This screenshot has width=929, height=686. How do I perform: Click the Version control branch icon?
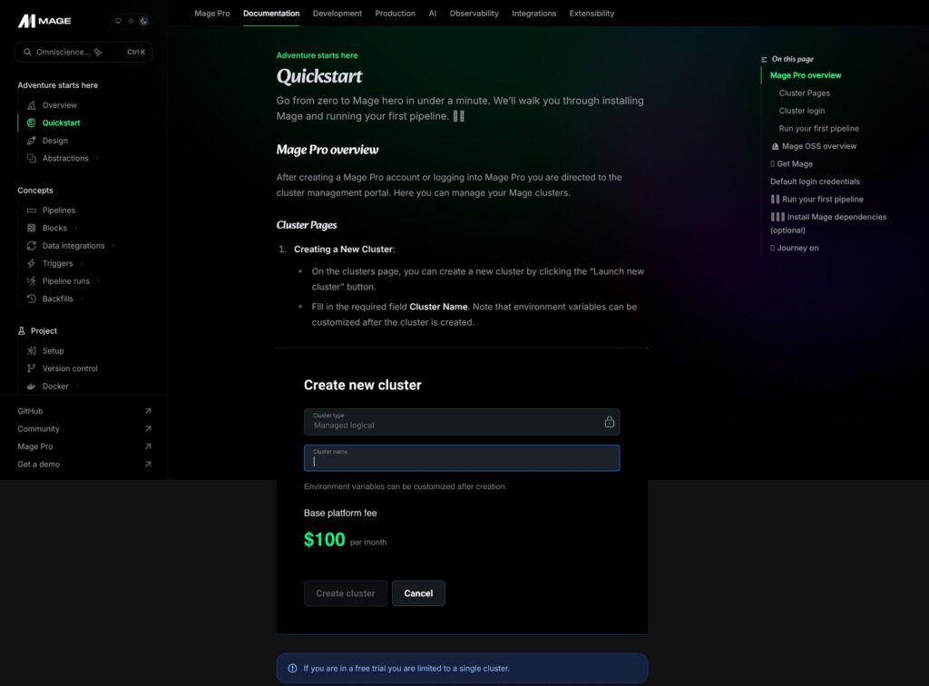pyautogui.click(x=32, y=368)
